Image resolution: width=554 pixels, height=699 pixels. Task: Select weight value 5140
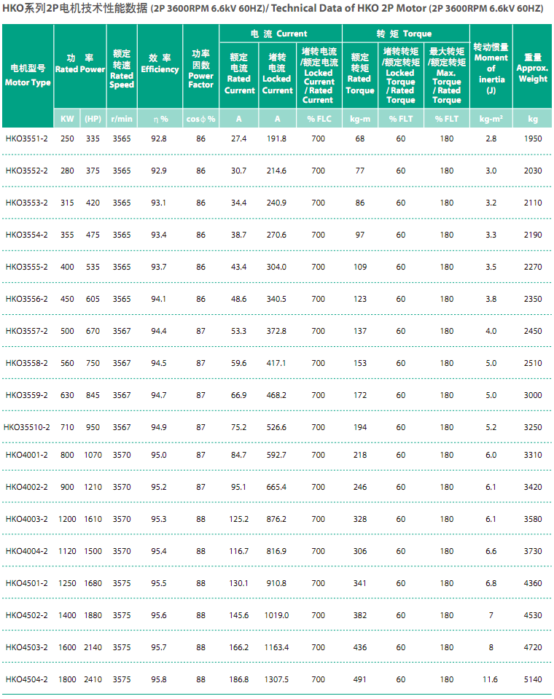click(533, 680)
